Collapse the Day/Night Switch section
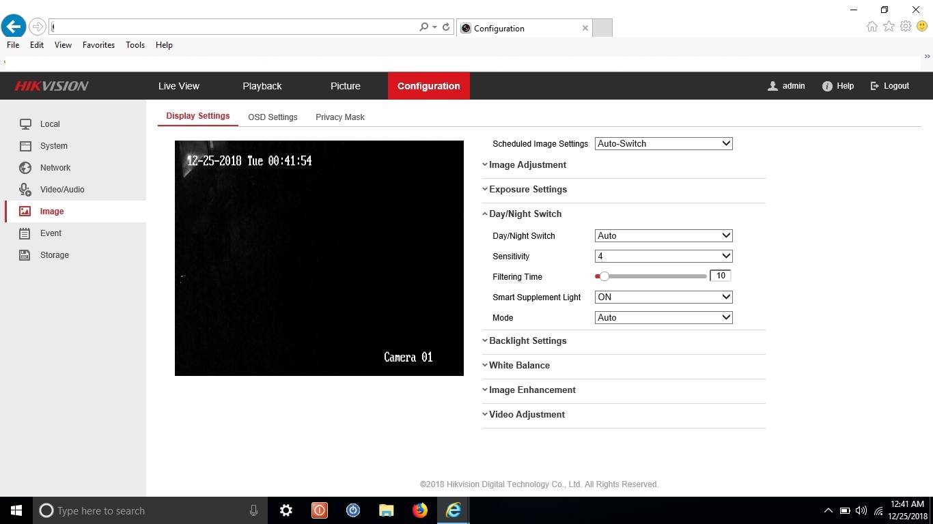The height and width of the screenshot is (524, 933). [525, 214]
